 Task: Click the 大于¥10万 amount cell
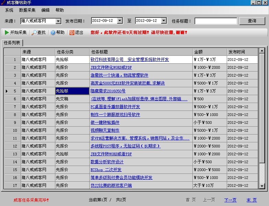pos(210,185)
